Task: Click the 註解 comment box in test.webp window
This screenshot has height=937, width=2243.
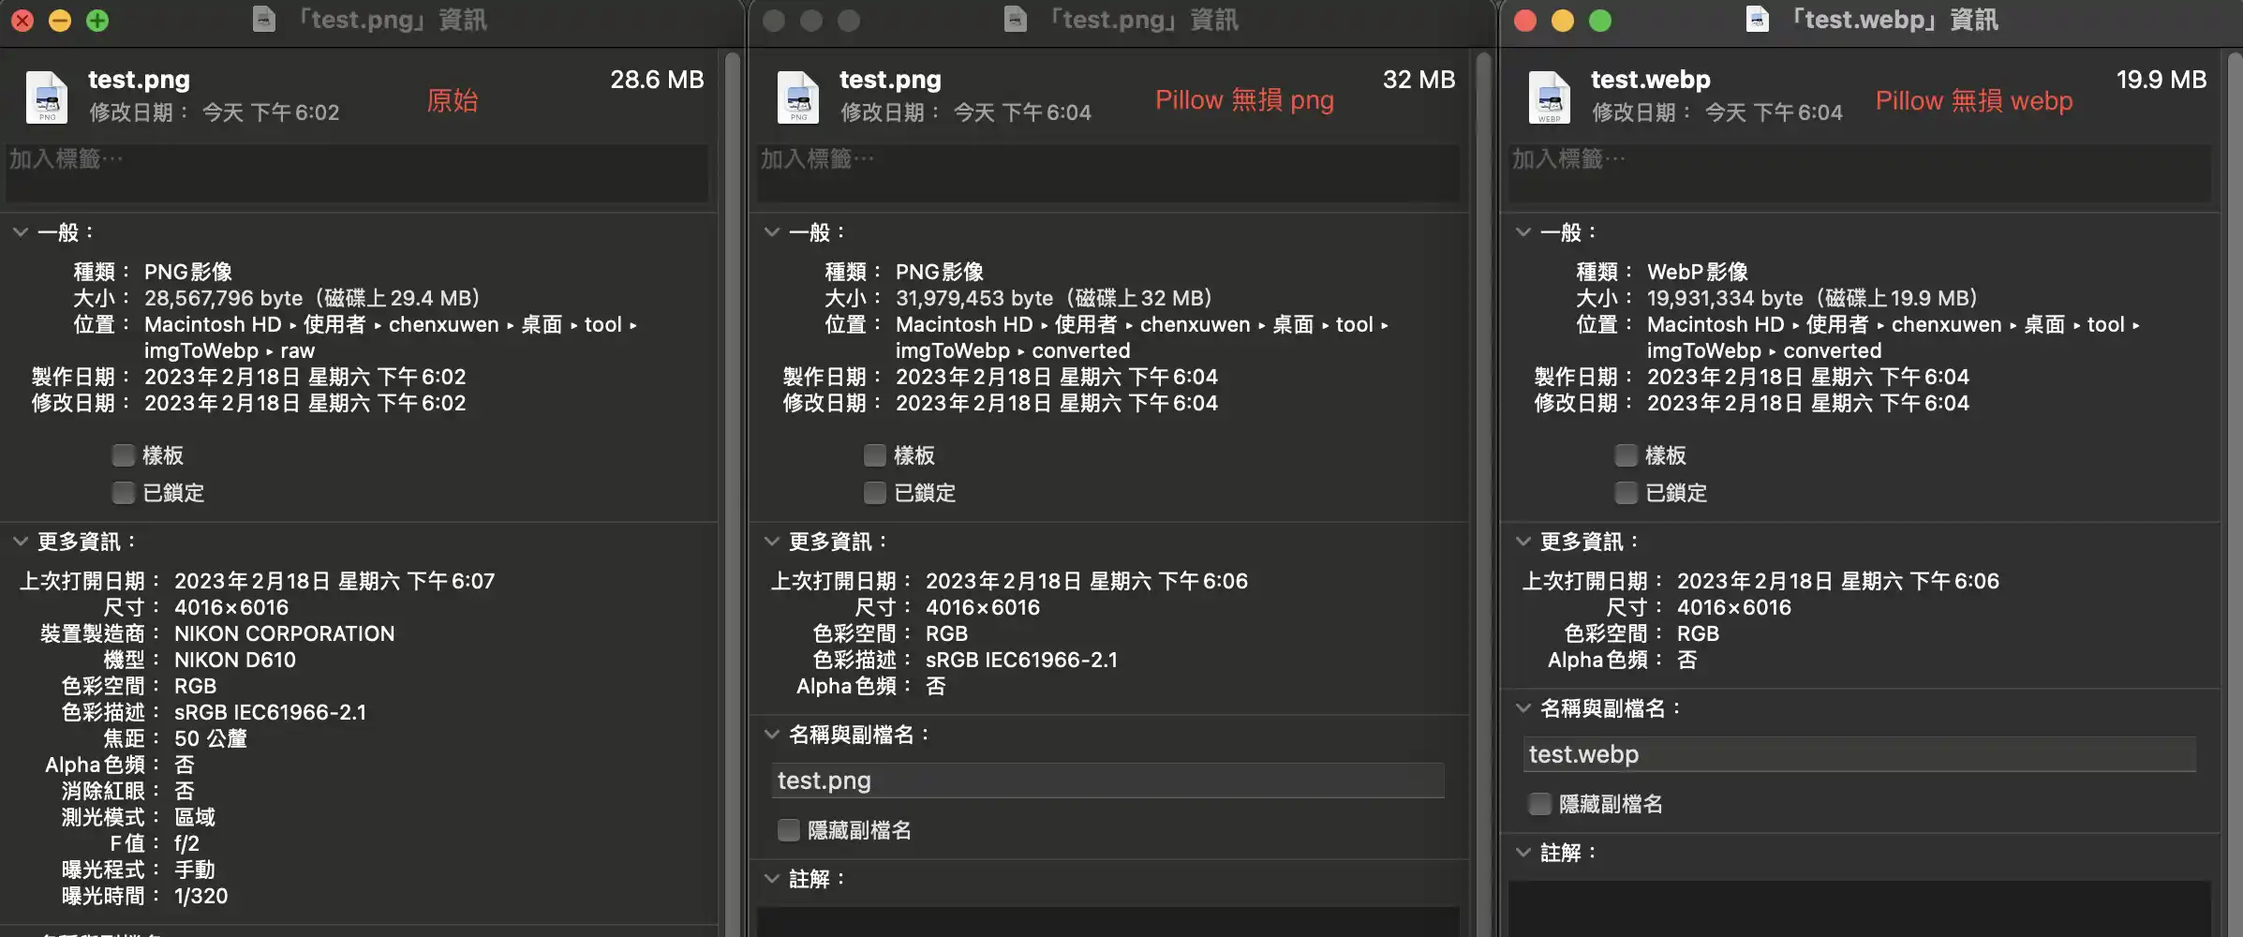Action: (x=1860, y=909)
